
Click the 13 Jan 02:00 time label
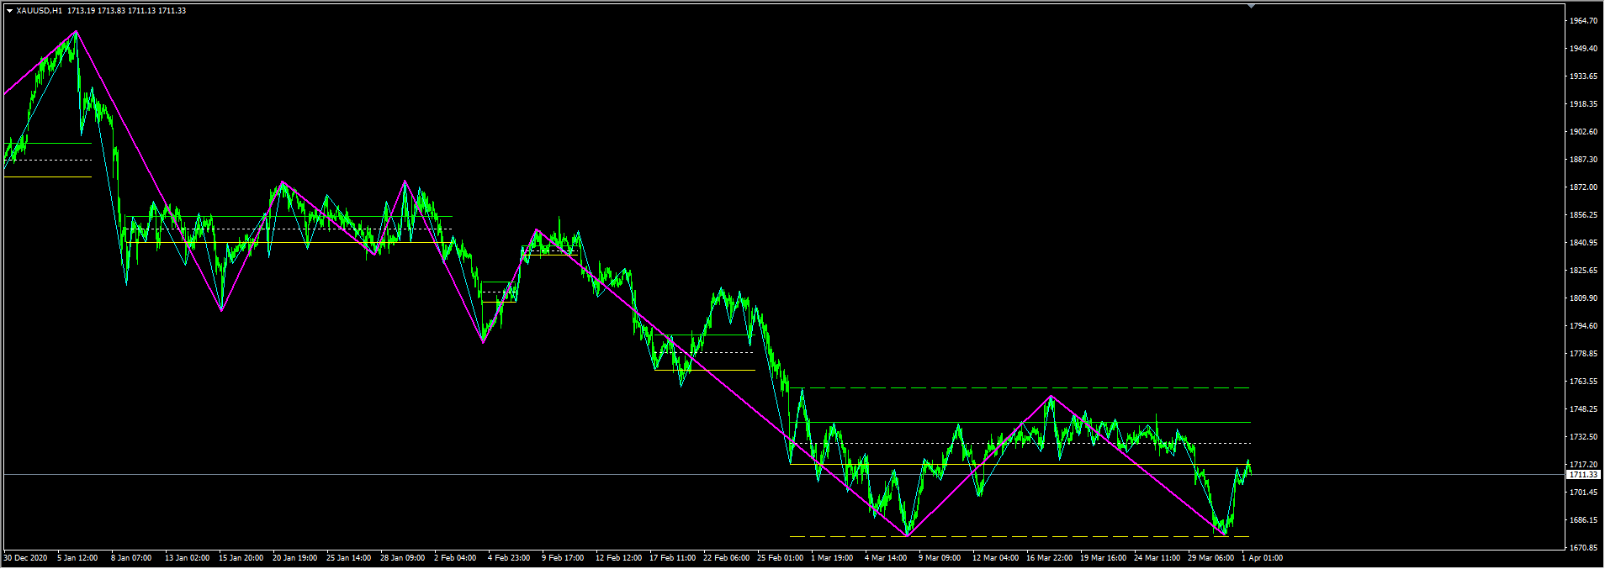coord(187,558)
